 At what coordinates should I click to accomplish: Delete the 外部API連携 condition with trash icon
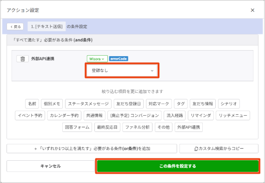pyautogui.click(x=22, y=59)
